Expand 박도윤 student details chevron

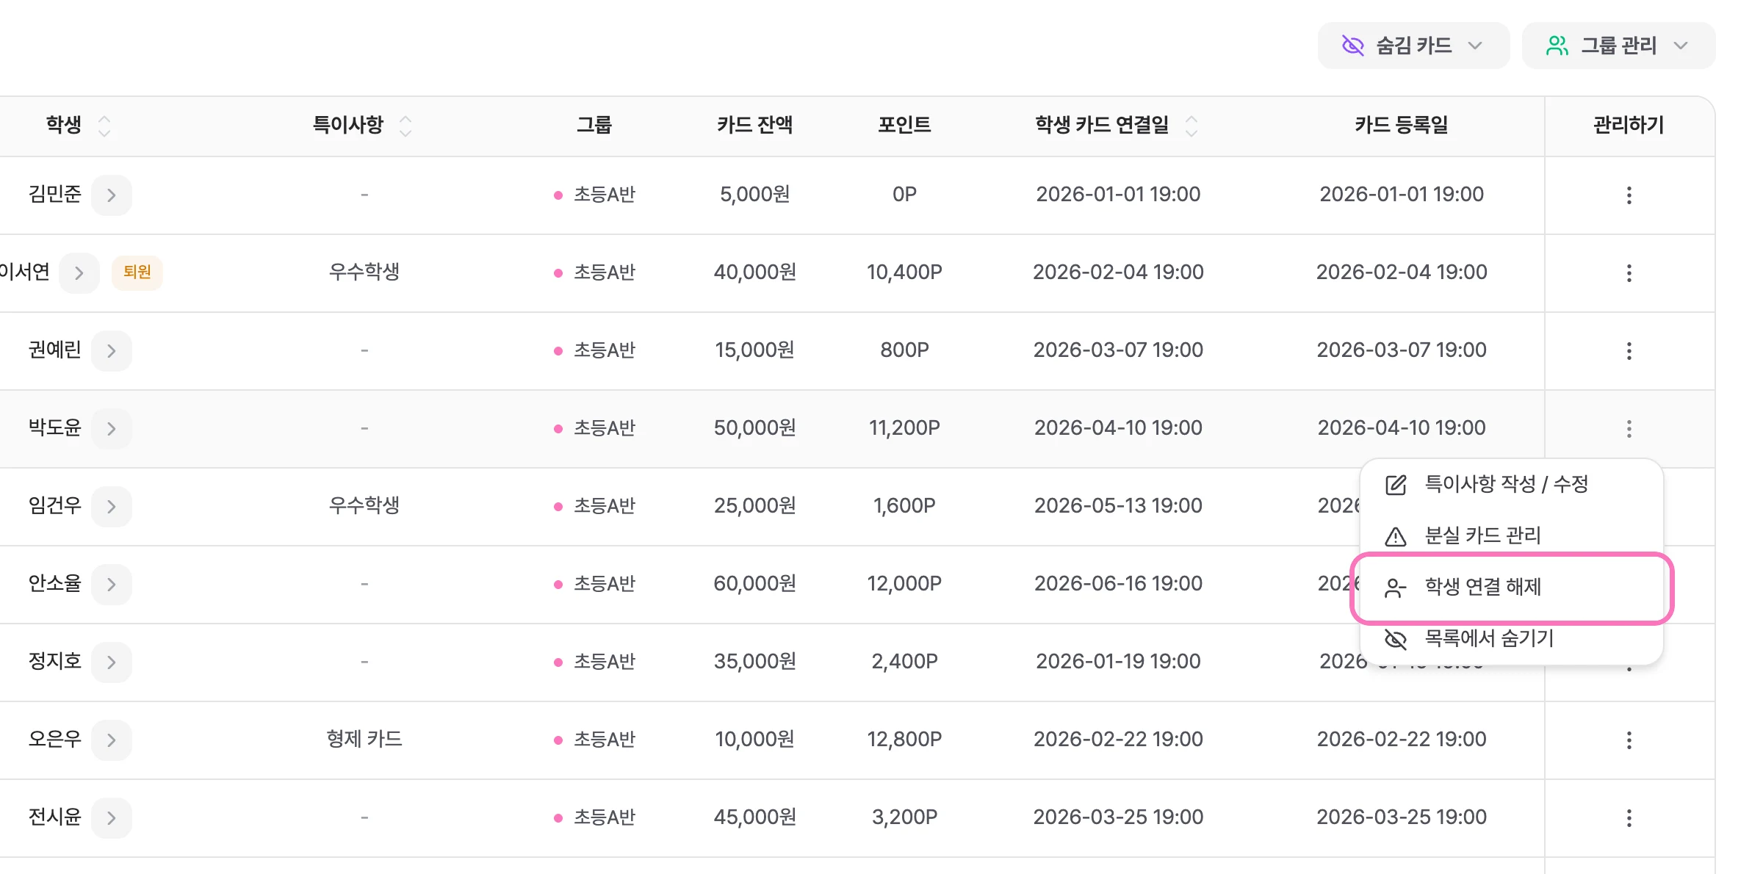pos(112,429)
